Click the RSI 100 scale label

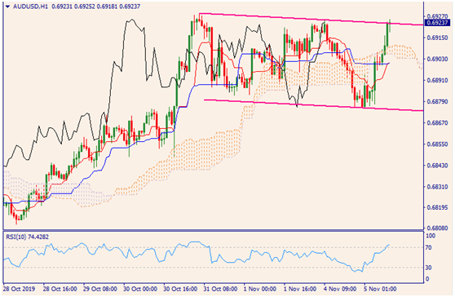click(431, 236)
